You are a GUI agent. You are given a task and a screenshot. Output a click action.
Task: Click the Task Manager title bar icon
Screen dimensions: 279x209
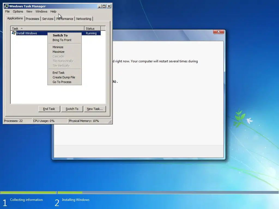click(x=7, y=6)
